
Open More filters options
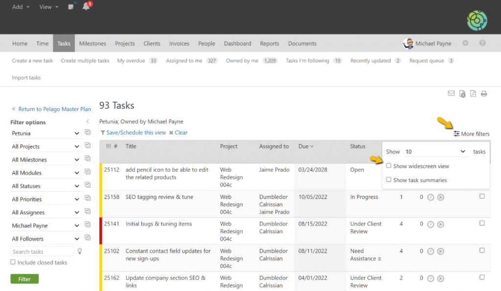coord(472,134)
